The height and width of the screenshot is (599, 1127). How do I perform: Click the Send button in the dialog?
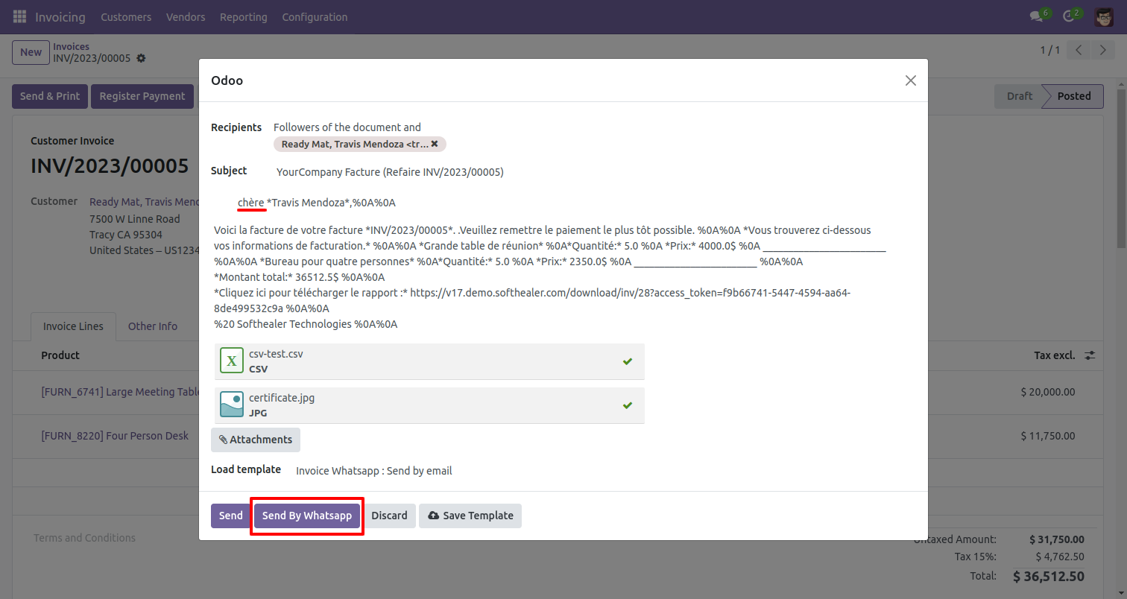pos(231,516)
